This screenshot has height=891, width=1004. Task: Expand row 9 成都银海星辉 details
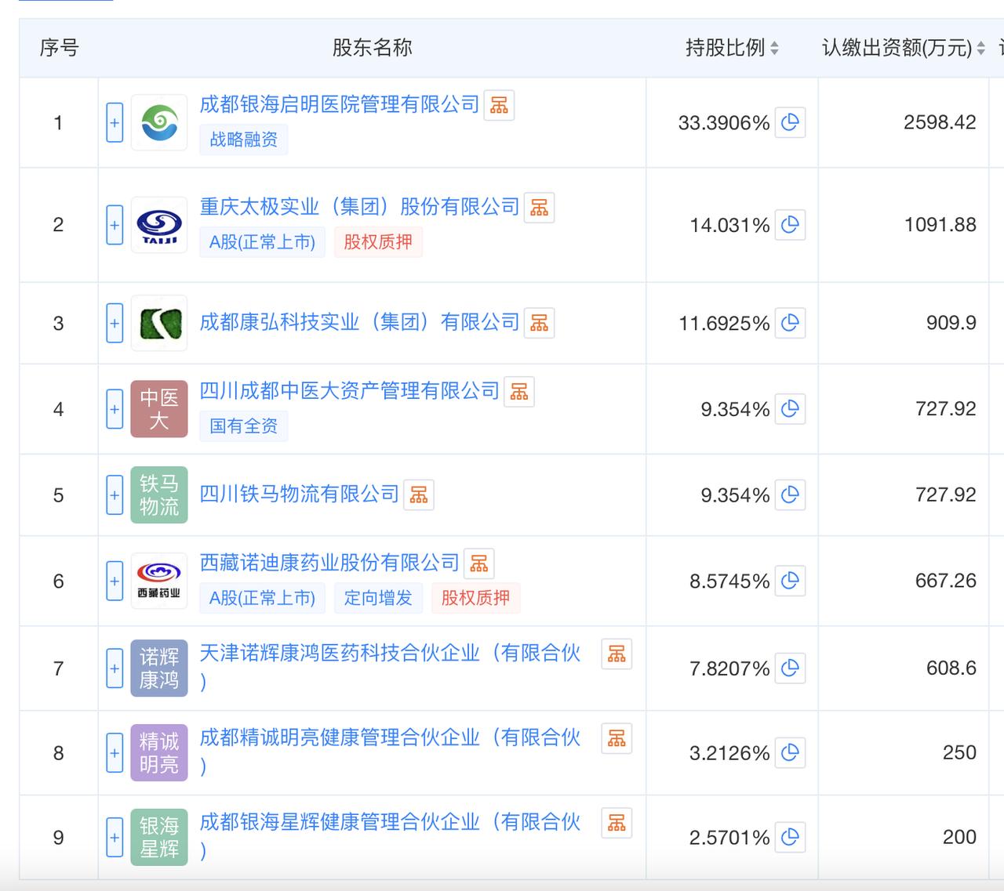(x=115, y=838)
